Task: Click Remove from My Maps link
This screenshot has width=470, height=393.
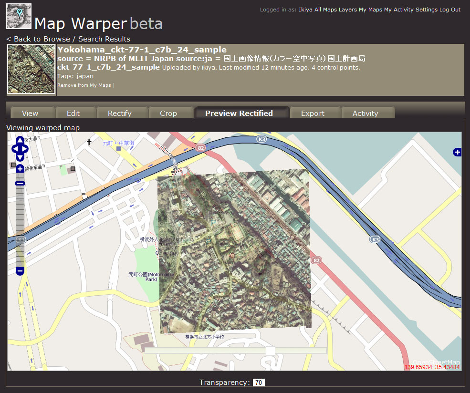Action: [84, 85]
